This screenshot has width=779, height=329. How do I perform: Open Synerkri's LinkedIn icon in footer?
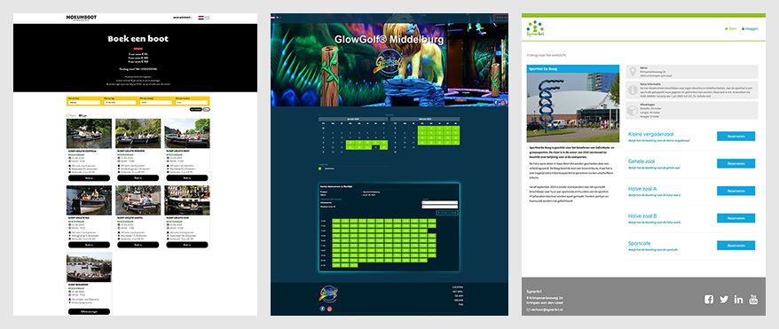(x=739, y=299)
